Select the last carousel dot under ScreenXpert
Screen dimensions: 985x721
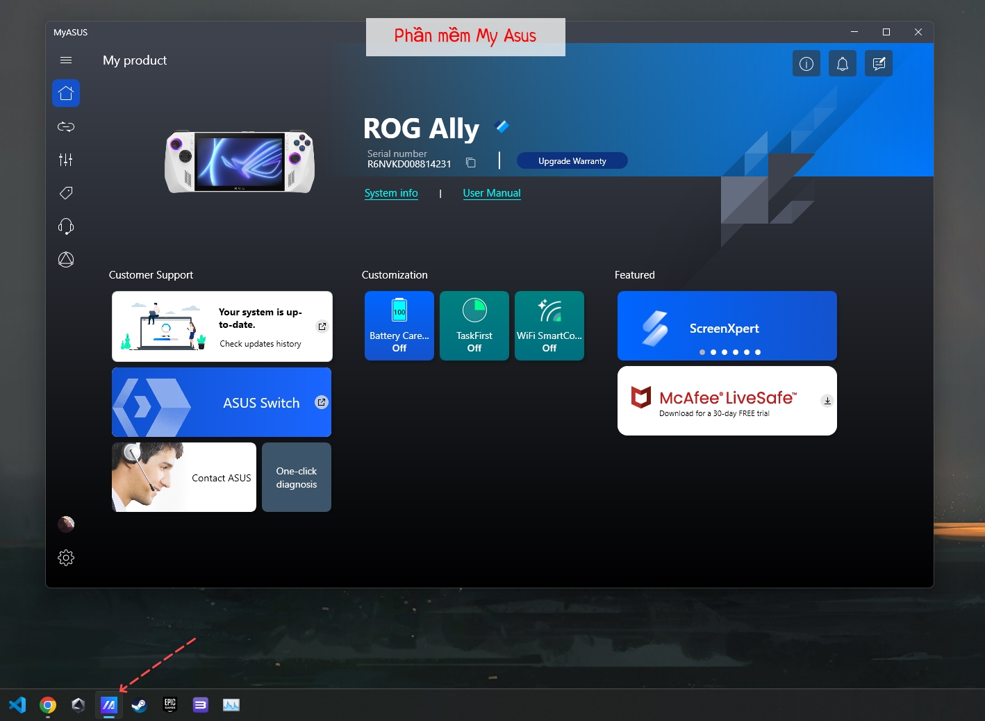[x=758, y=352]
